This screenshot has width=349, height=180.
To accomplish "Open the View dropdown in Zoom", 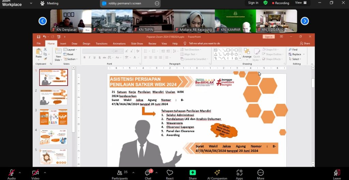I will pos(300,3).
